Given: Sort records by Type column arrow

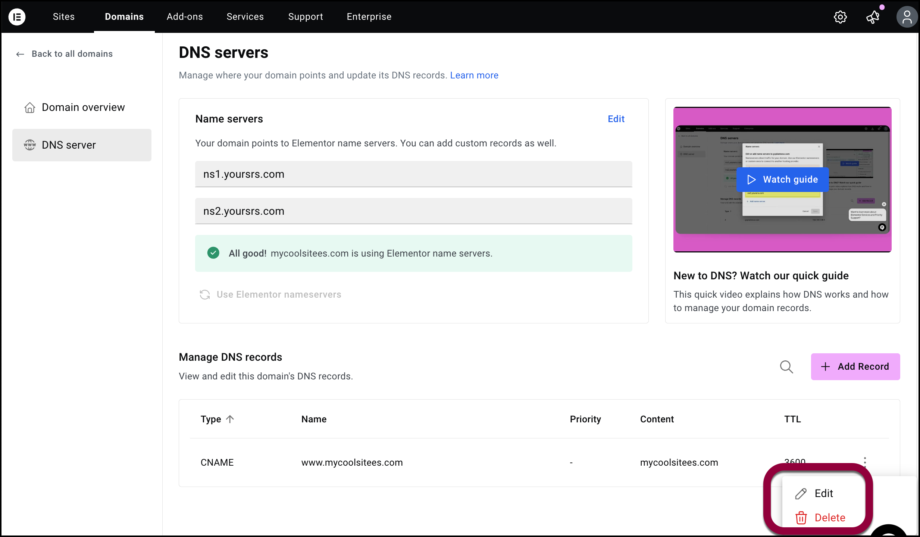Looking at the screenshot, I should pyautogui.click(x=230, y=419).
